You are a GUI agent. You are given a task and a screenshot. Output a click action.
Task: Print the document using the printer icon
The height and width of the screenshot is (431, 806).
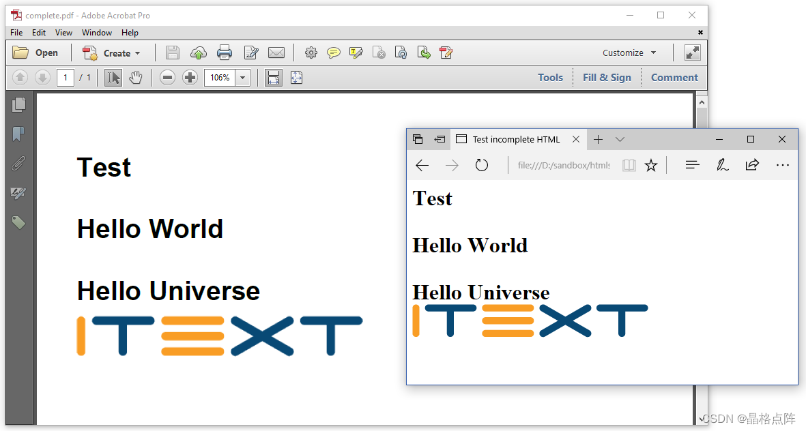point(225,53)
